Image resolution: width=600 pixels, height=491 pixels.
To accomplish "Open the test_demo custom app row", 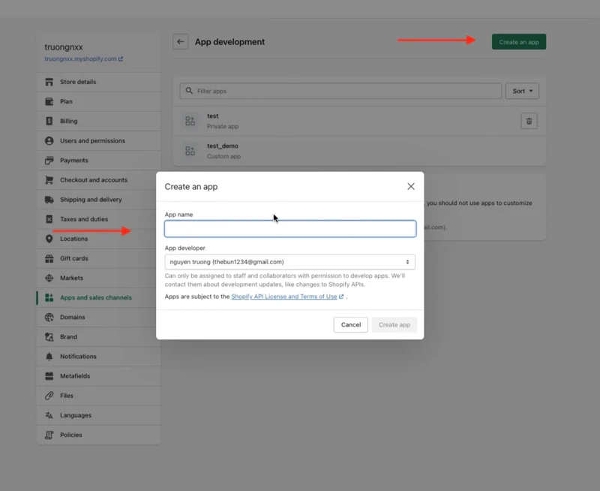I will tap(359, 151).
